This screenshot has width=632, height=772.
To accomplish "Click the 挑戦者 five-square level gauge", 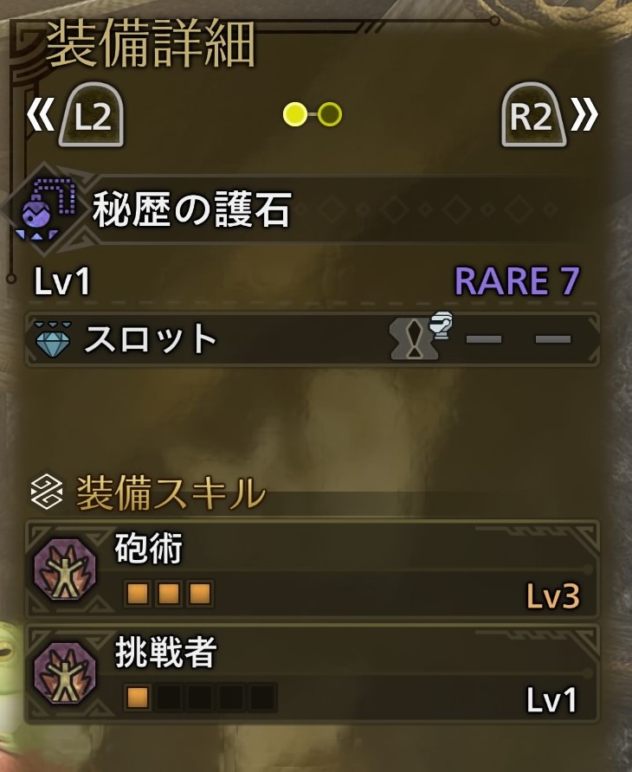I will (200, 698).
